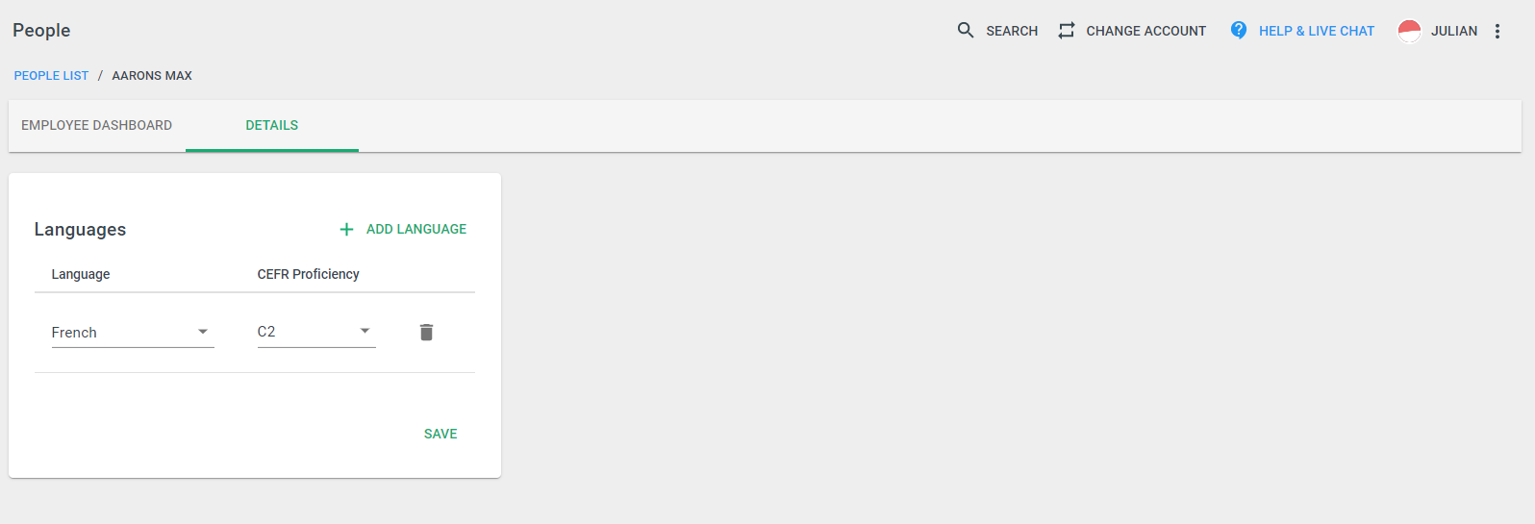Screen dimensions: 1535x524
Task: Click the help question mark icon
Action: pyautogui.click(x=1239, y=31)
